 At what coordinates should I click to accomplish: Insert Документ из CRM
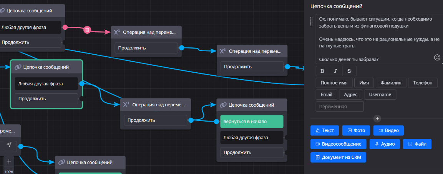338,158
